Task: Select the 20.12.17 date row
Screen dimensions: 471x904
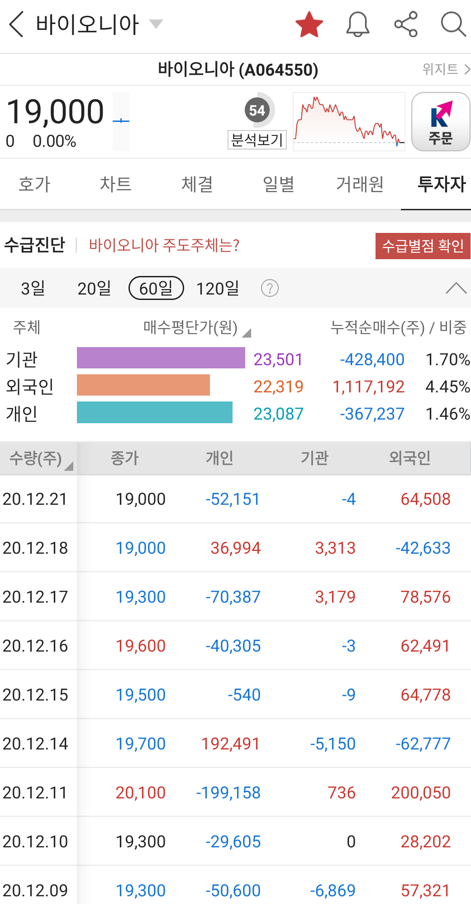Action: click(235, 597)
